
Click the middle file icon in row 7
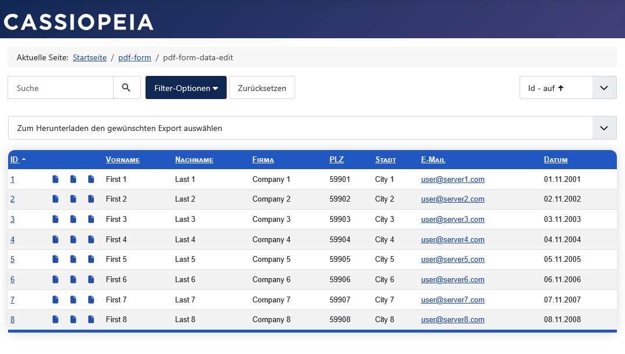click(x=73, y=300)
